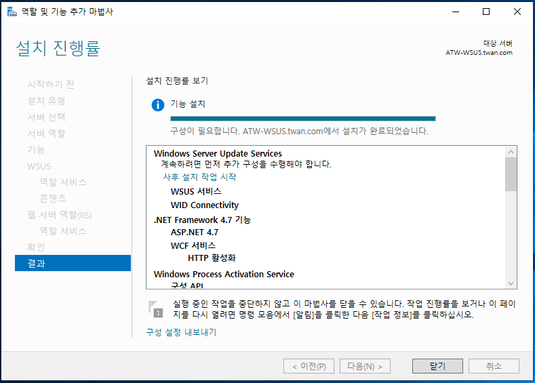This screenshot has width=535, height=383.
Task: Click the ATW-WSUS.twan.com target server name
Action: pos(479,52)
